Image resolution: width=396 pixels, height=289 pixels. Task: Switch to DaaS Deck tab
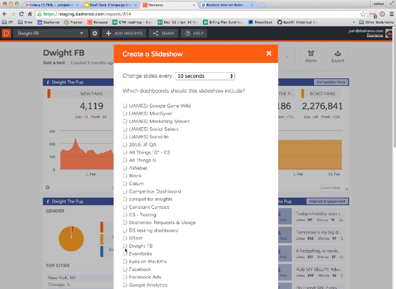coord(111,5)
